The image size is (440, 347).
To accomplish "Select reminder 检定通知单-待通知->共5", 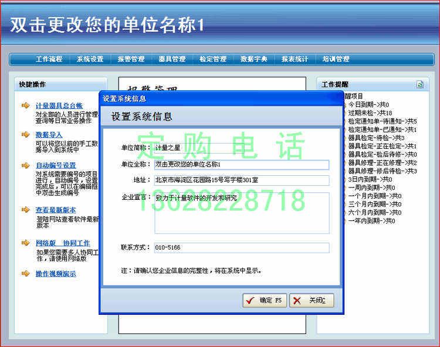I will [x=383, y=121].
